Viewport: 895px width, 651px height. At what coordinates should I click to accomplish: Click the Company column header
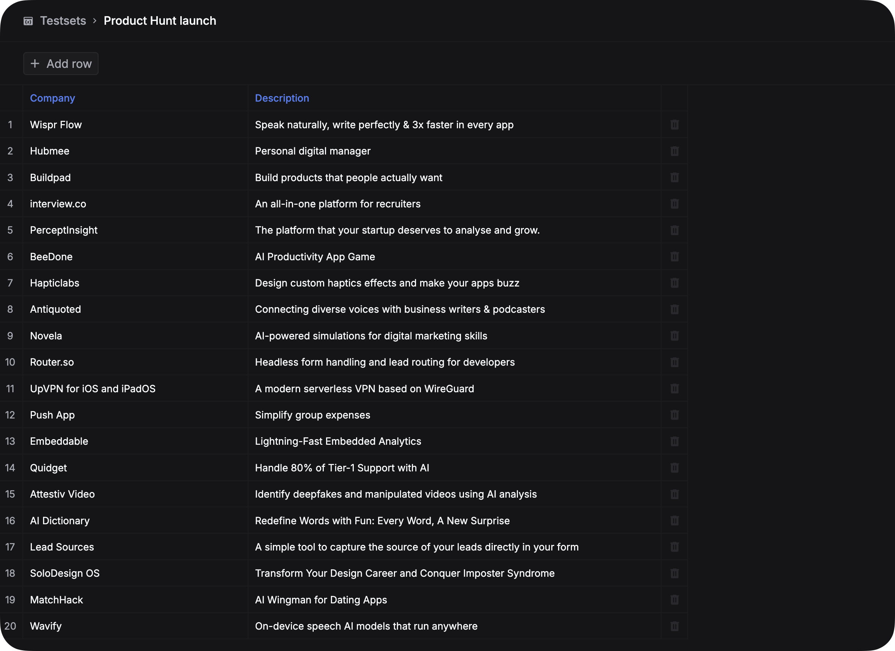pos(52,98)
